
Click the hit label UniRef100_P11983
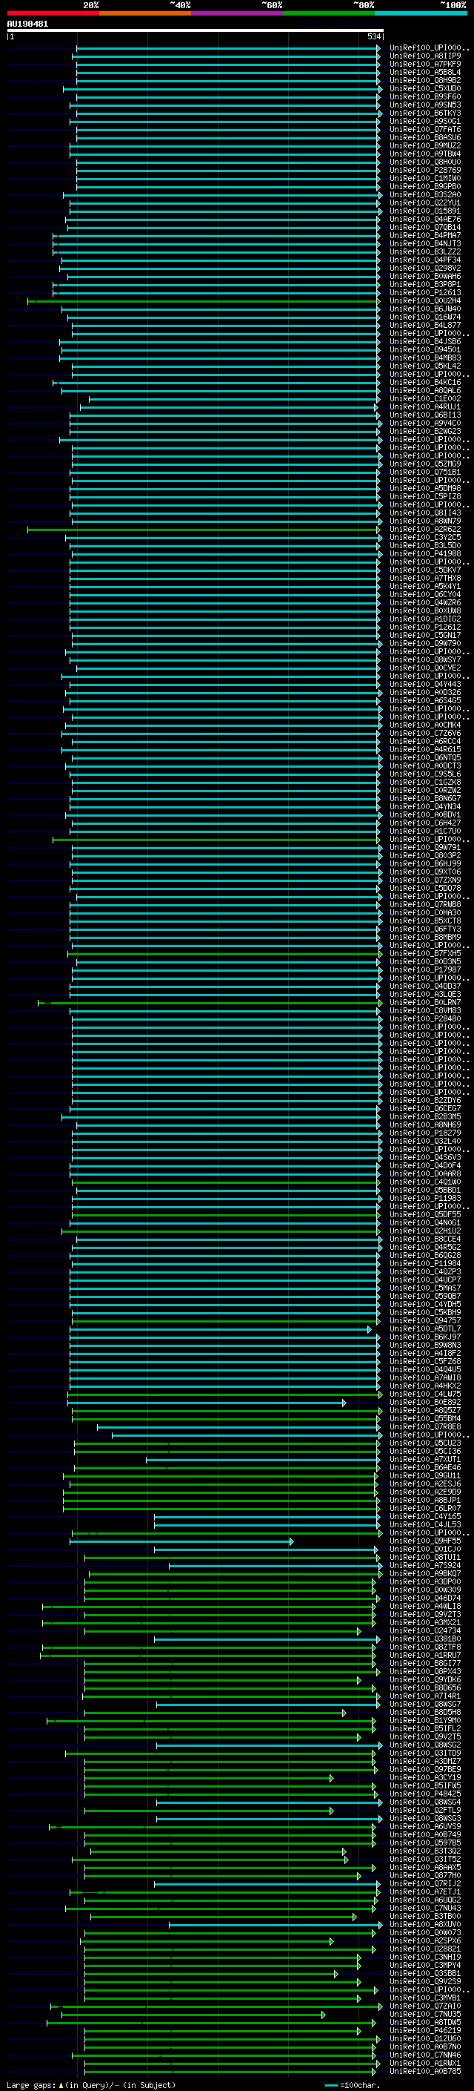coord(425,1198)
